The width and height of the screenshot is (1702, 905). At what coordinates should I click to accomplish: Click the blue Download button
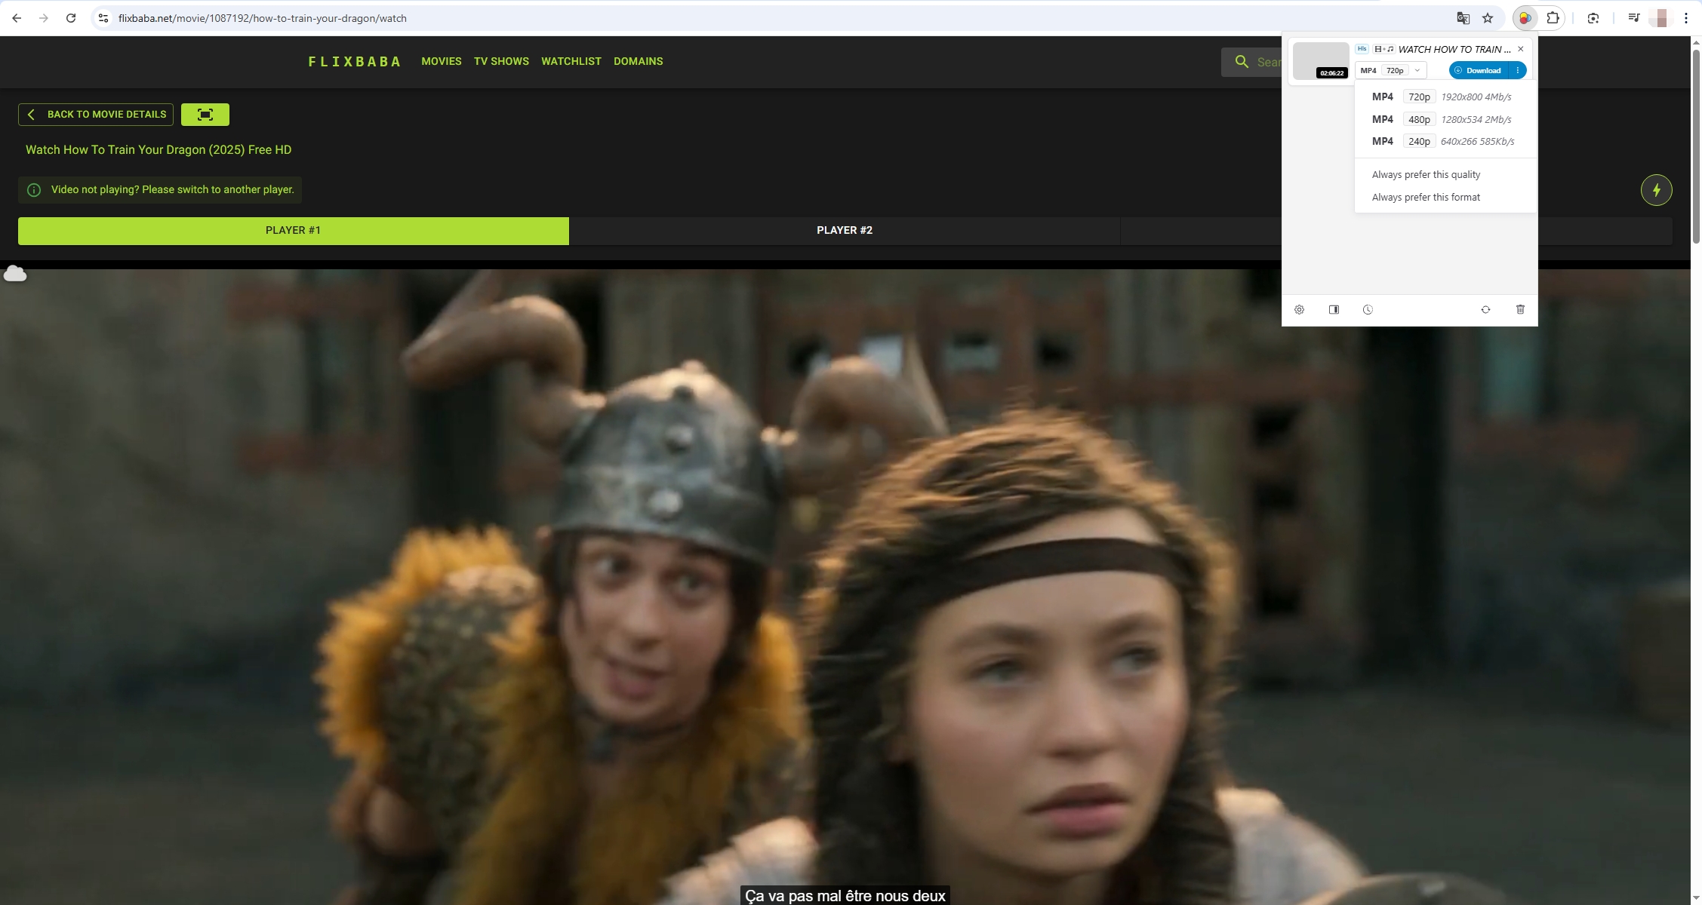click(x=1479, y=70)
